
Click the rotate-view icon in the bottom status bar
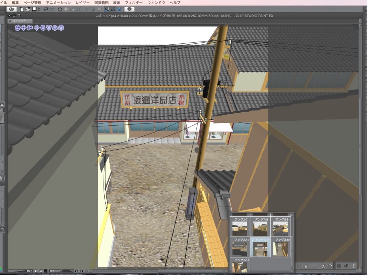(76, 271)
